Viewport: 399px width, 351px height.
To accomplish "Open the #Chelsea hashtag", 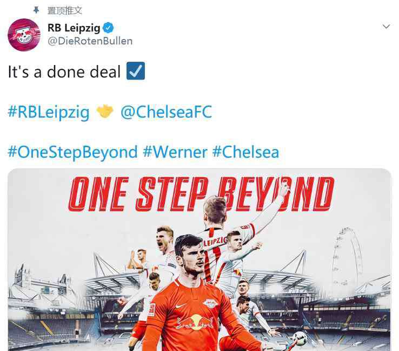I will 245,152.
